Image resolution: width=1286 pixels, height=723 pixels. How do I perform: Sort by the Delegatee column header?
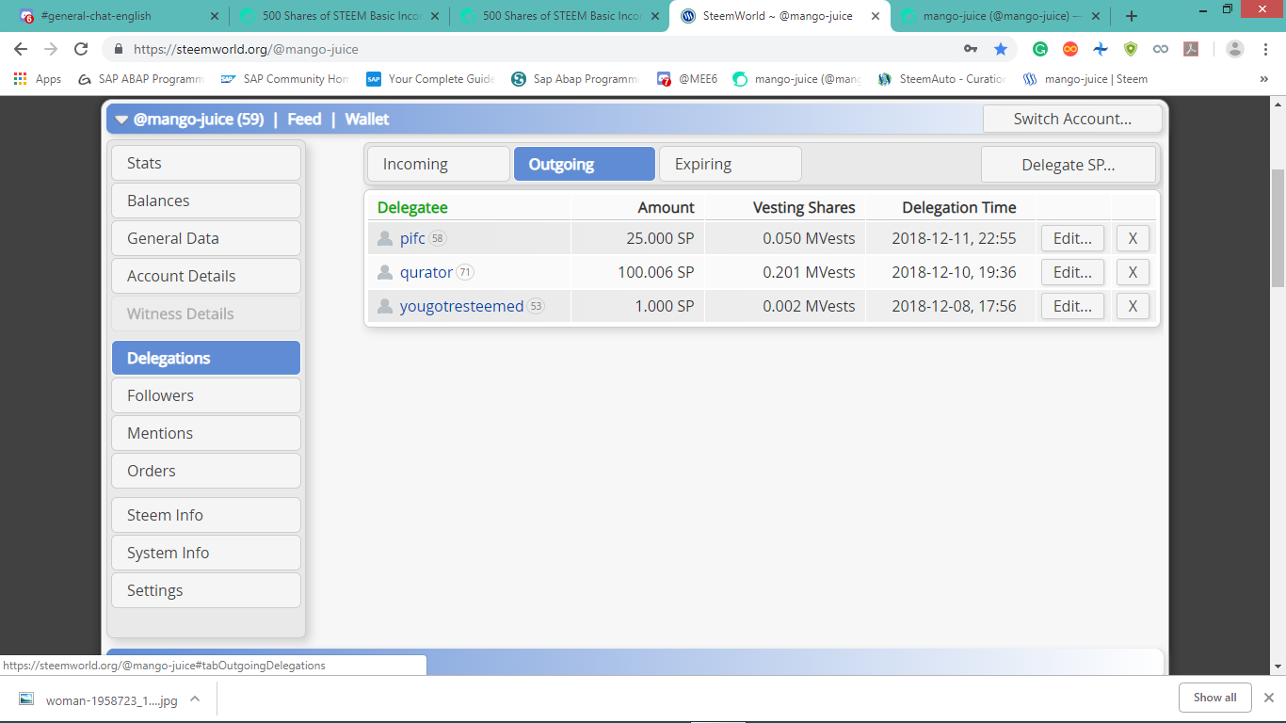pos(412,207)
